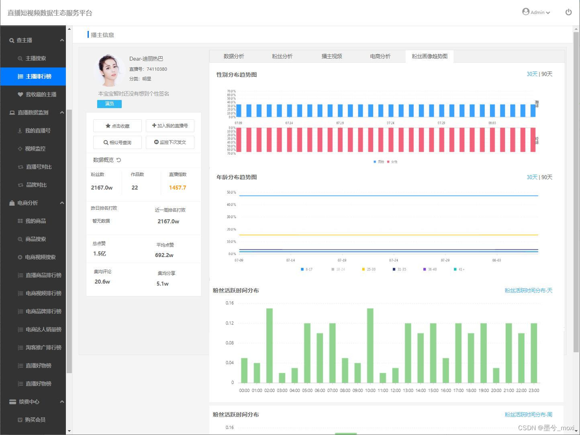Viewport: 580px width, 435px height.
Task: Toggle the 36-40 age legend
Action: (430, 269)
